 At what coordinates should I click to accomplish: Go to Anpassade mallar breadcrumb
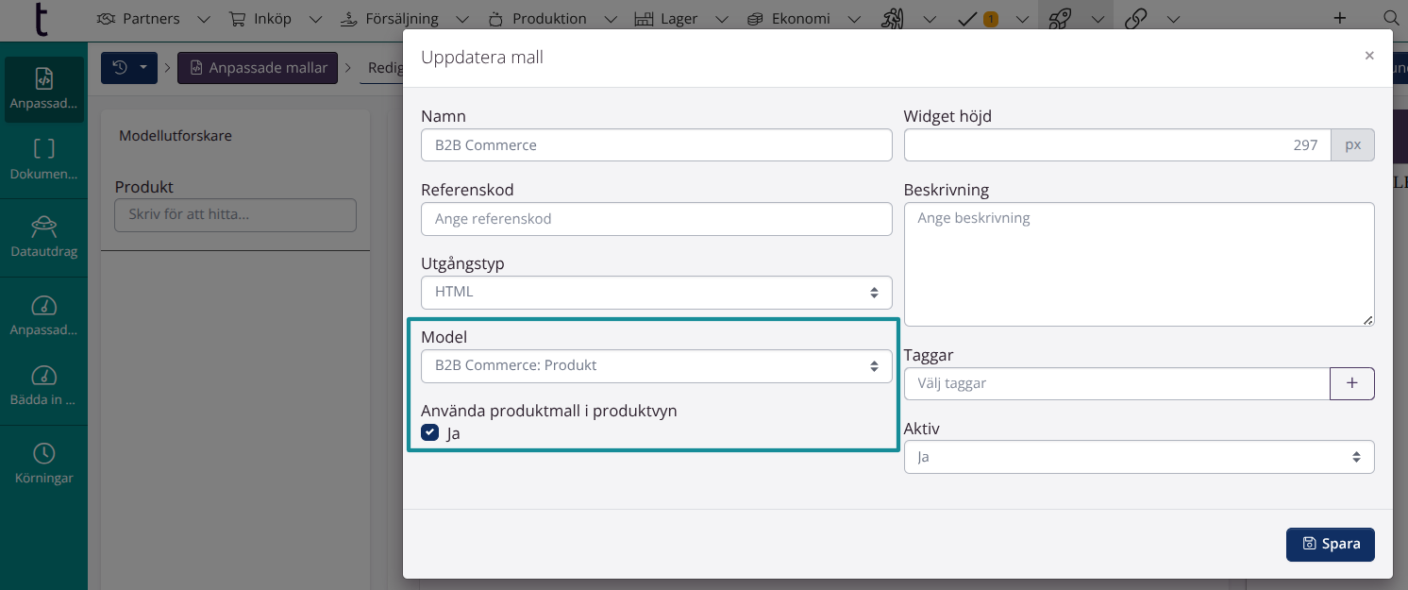point(258,68)
